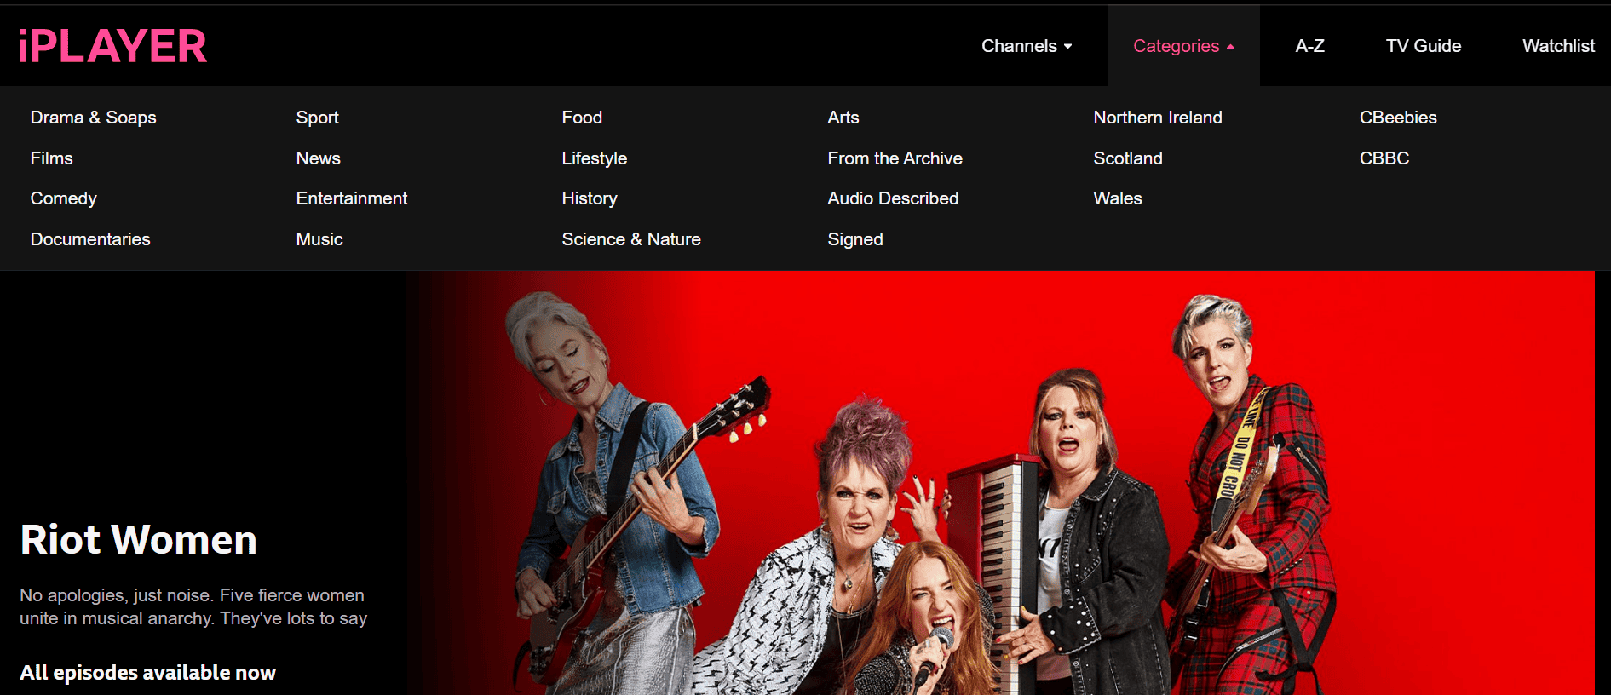Open the A-Z listing
The width and height of the screenshot is (1611, 695).
tap(1309, 46)
